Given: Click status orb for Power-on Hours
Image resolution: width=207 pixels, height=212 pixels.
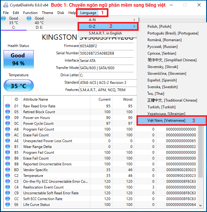Looking at the screenshot, I should point(8,117).
